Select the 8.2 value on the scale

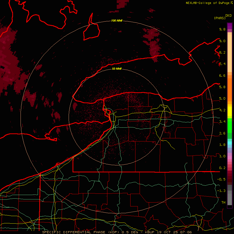point(222,52)
